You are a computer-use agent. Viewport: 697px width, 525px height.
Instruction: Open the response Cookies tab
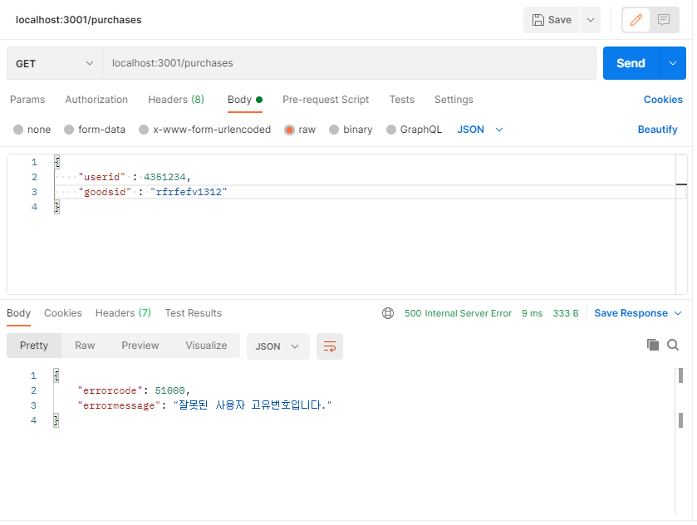[62, 313]
